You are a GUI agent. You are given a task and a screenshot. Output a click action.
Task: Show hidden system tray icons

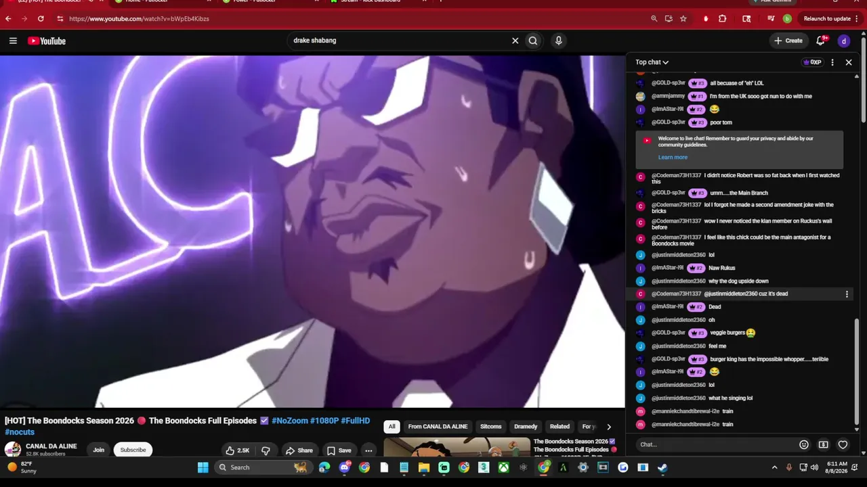(x=774, y=467)
